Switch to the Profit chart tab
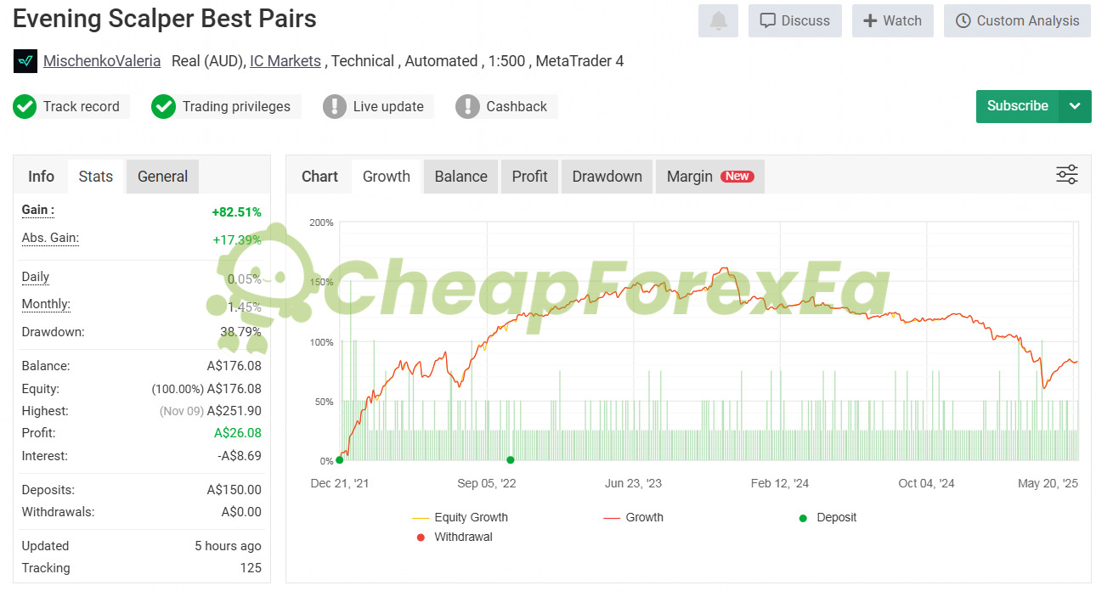Image resolution: width=1096 pixels, height=591 pixels. [529, 177]
